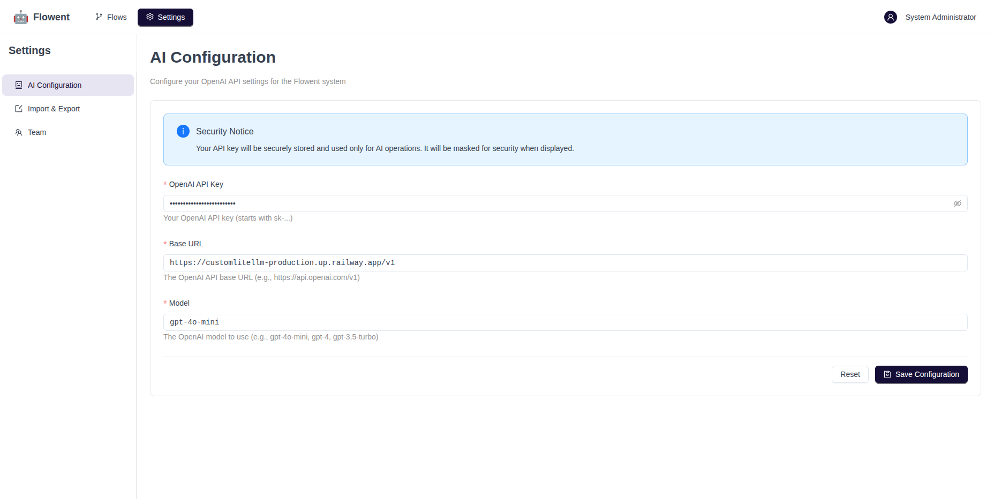
Task: Click the AI Configuration sidebar icon
Action: 19,85
